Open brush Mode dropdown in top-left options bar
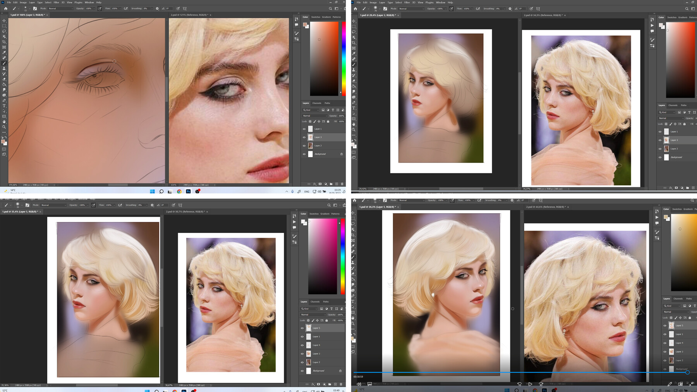 point(60,9)
